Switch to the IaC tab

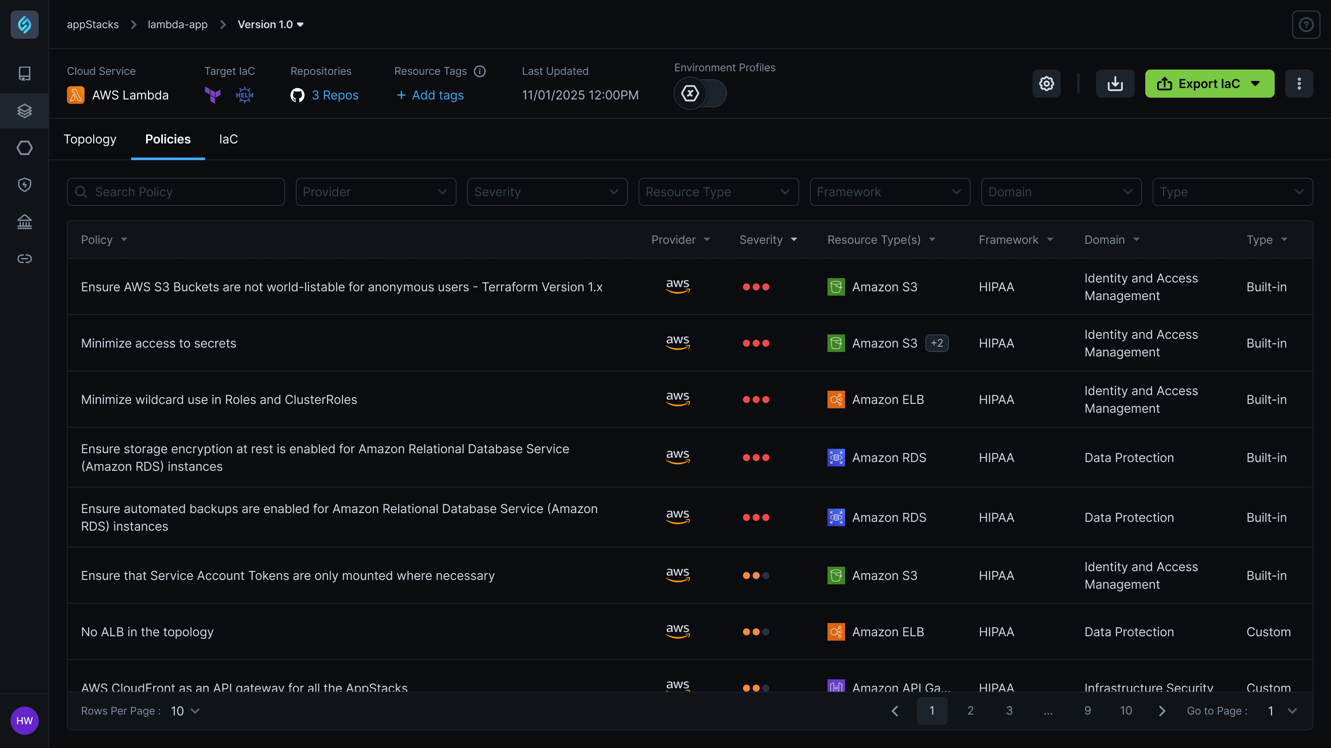point(228,139)
